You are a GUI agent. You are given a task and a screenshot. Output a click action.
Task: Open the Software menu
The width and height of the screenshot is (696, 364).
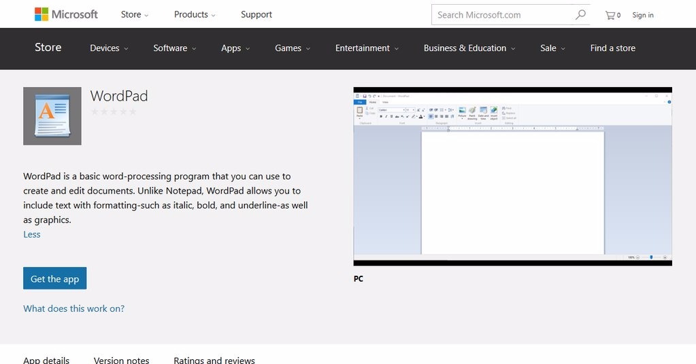point(174,48)
